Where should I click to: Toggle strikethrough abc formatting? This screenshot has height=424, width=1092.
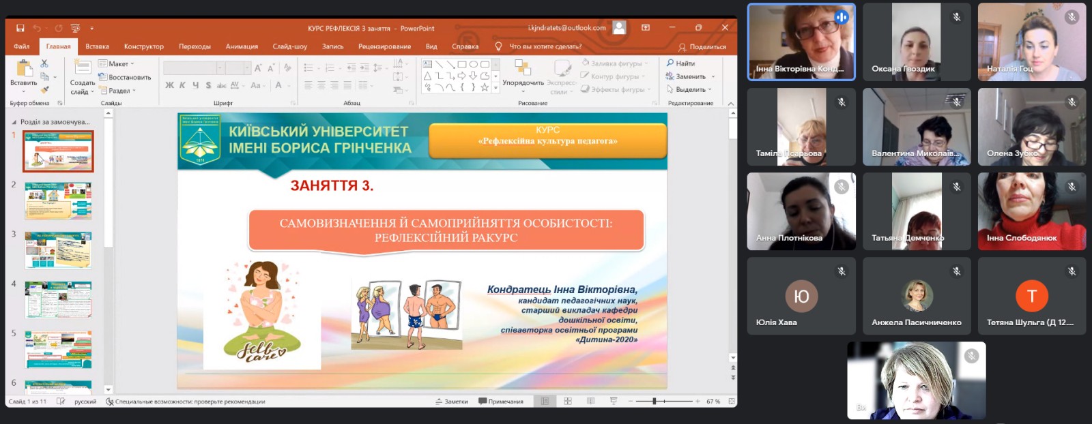pos(221,85)
